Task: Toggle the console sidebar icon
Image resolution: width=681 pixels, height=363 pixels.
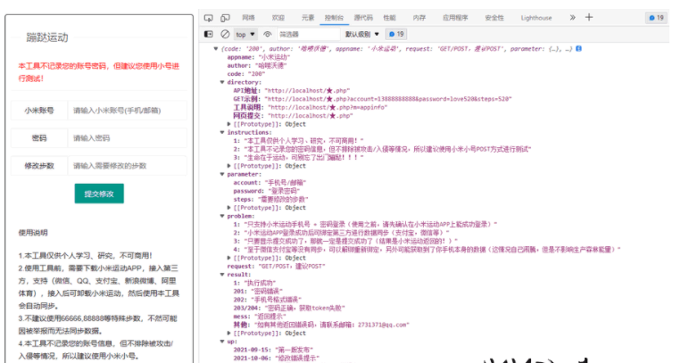Action: point(209,34)
